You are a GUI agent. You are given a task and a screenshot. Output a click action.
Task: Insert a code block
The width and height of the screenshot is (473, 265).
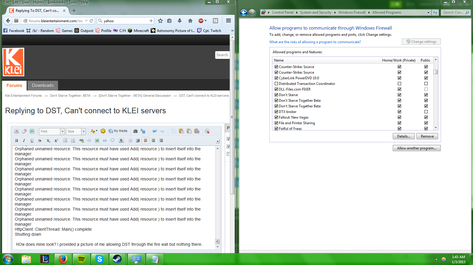click(105, 140)
